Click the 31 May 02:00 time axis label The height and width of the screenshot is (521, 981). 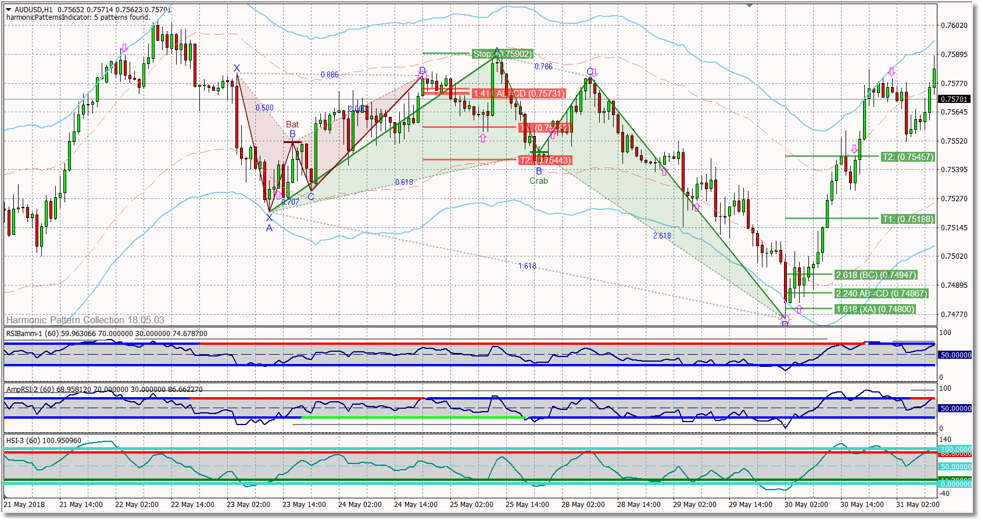click(918, 505)
